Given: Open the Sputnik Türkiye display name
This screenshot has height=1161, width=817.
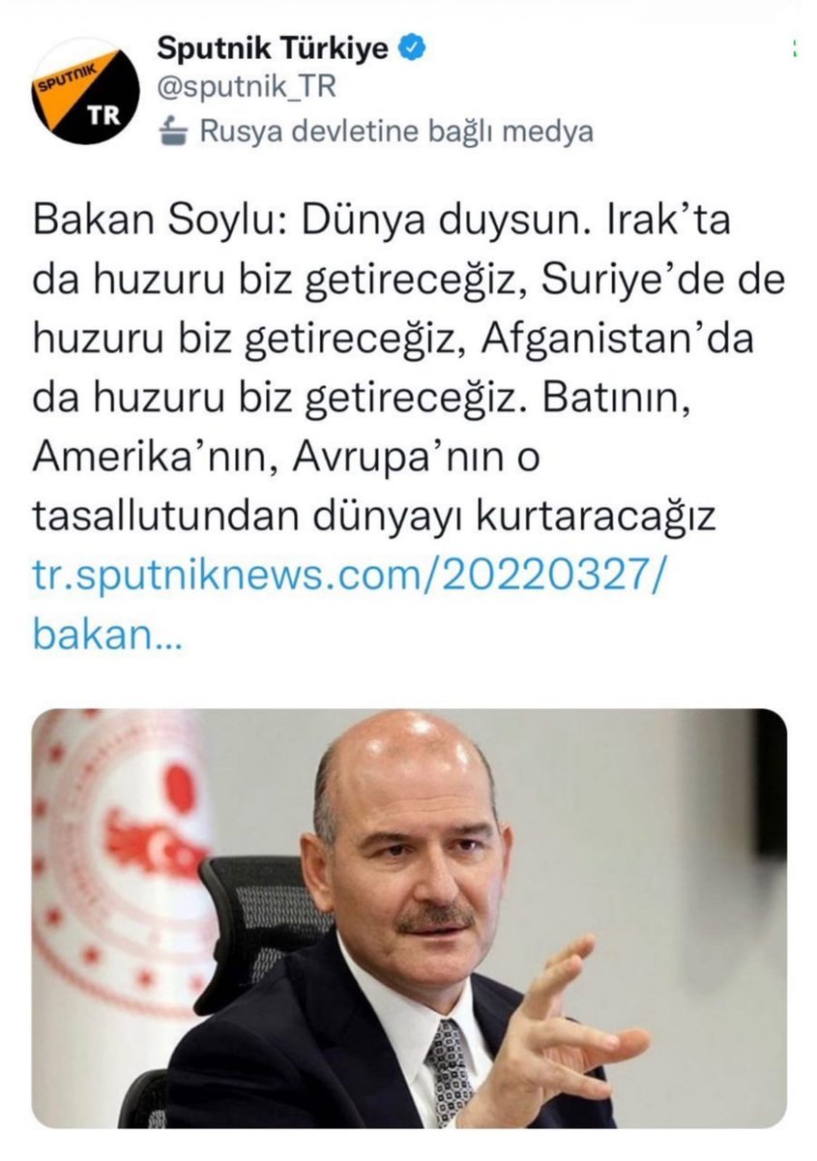Looking at the screenshot, I should (x=274, y=48).
